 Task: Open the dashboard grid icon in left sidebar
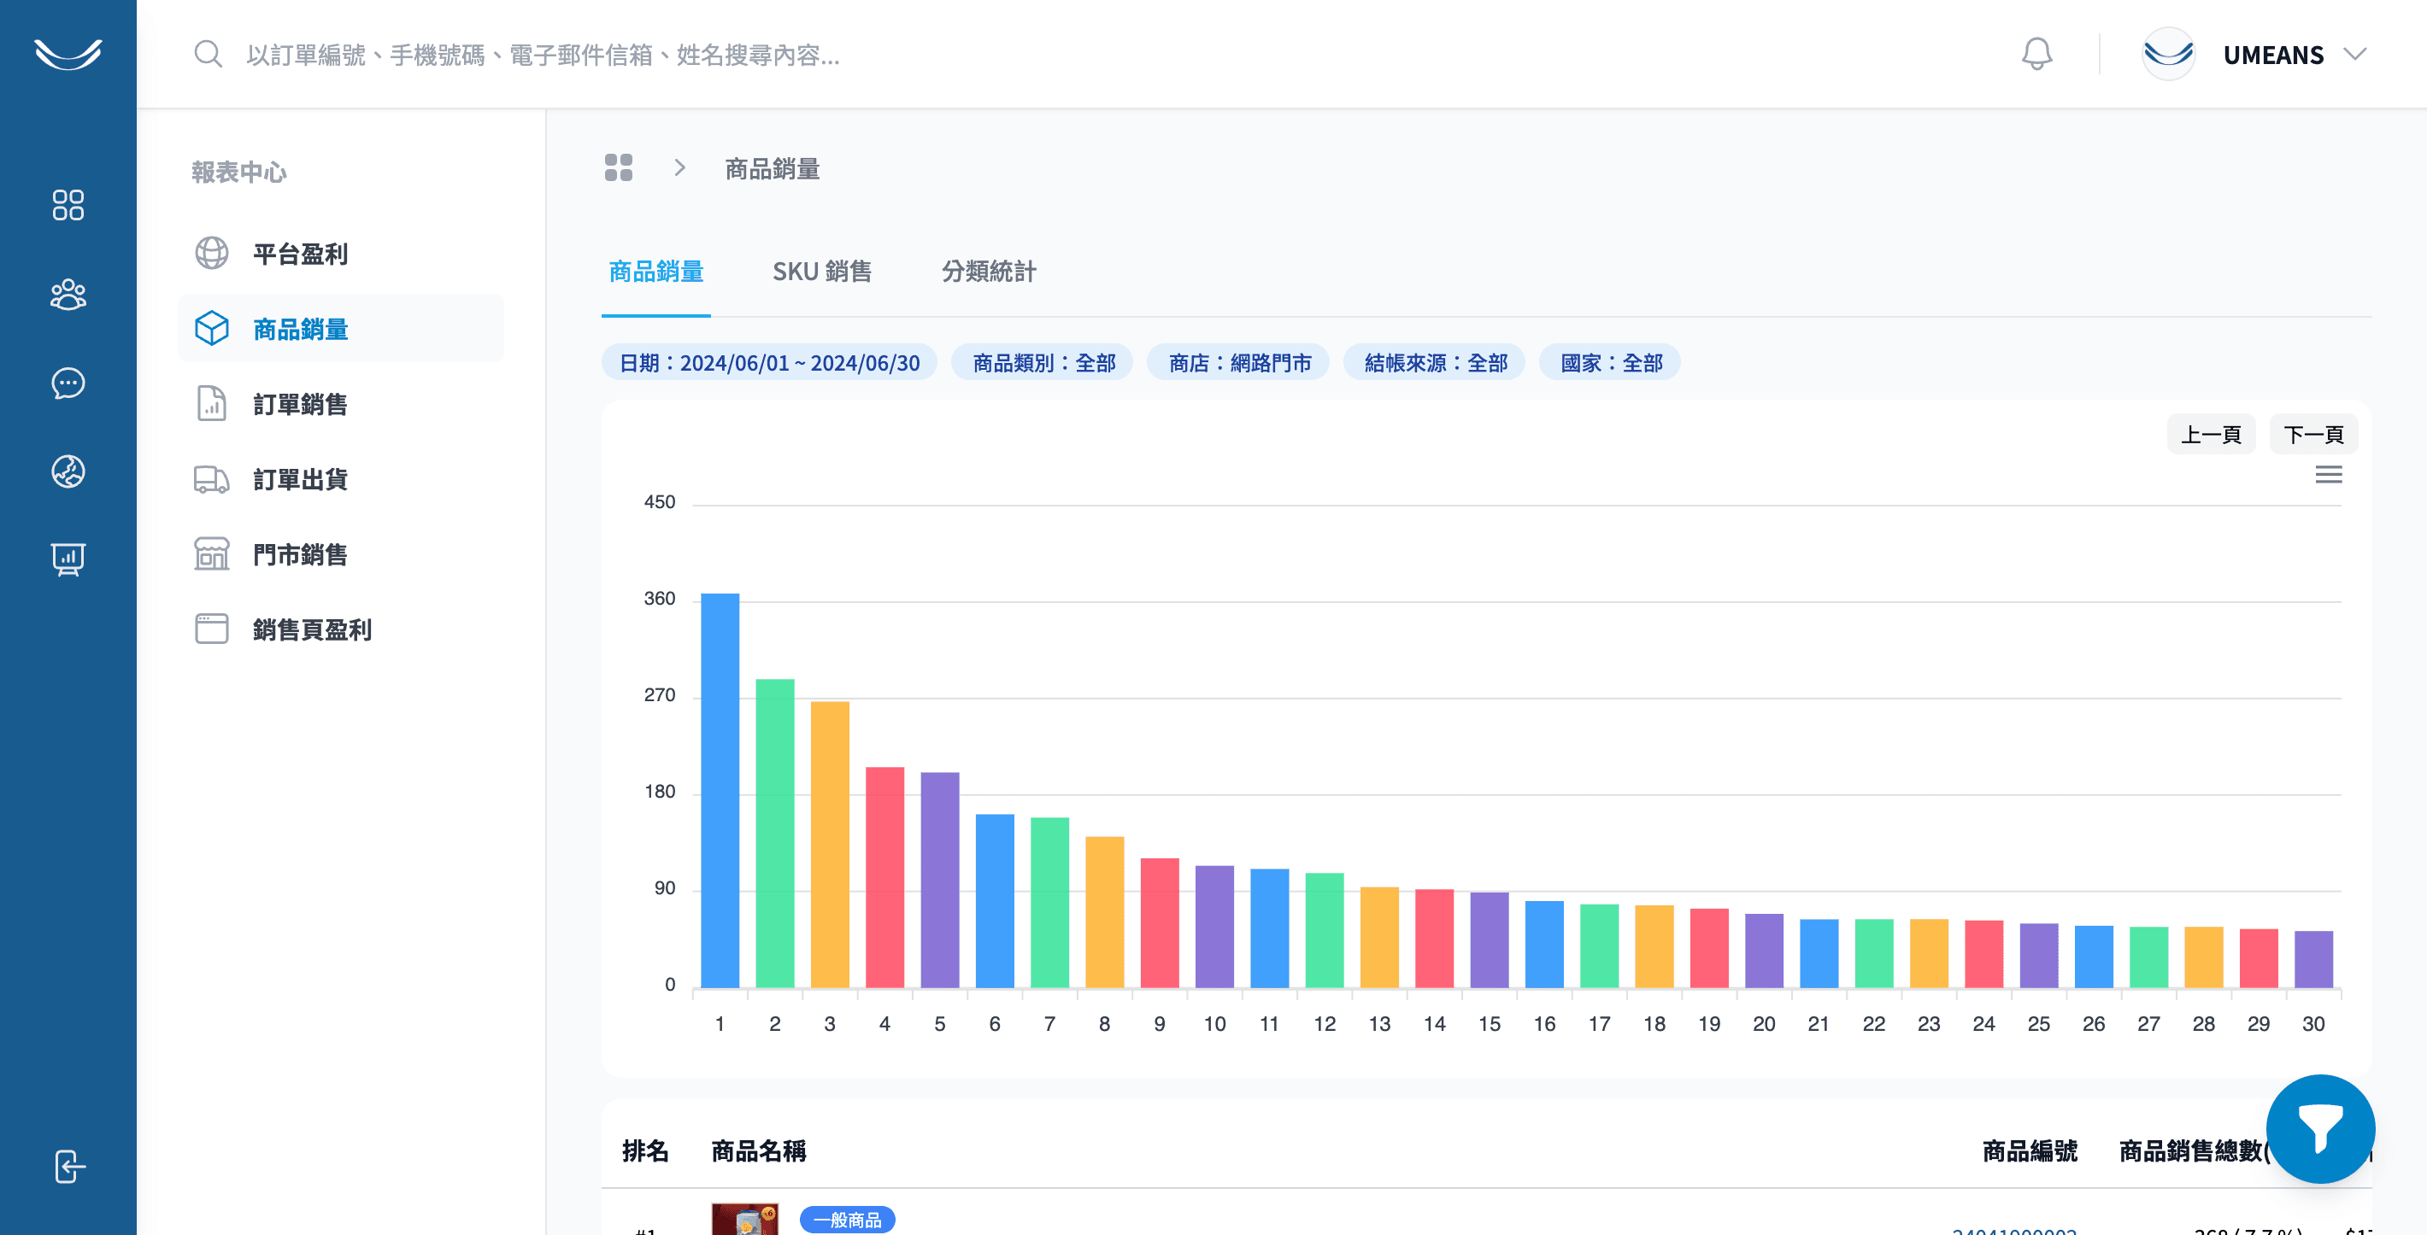click(x=68, y=205)
